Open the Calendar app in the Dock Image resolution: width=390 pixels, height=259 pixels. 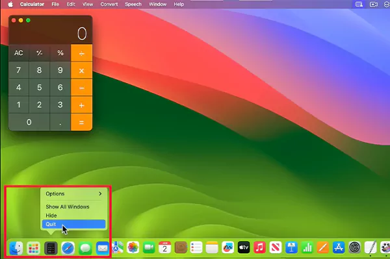point(164,247)
